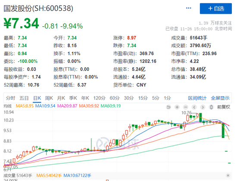This screenshot has height=181, width=237.
Task: Click the change percent -9.94%
Action: pos(72,26)
